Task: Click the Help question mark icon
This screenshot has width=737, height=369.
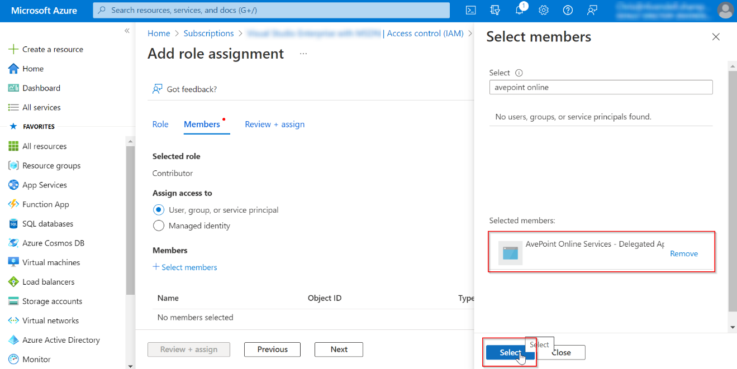Action: click(568, 10)
